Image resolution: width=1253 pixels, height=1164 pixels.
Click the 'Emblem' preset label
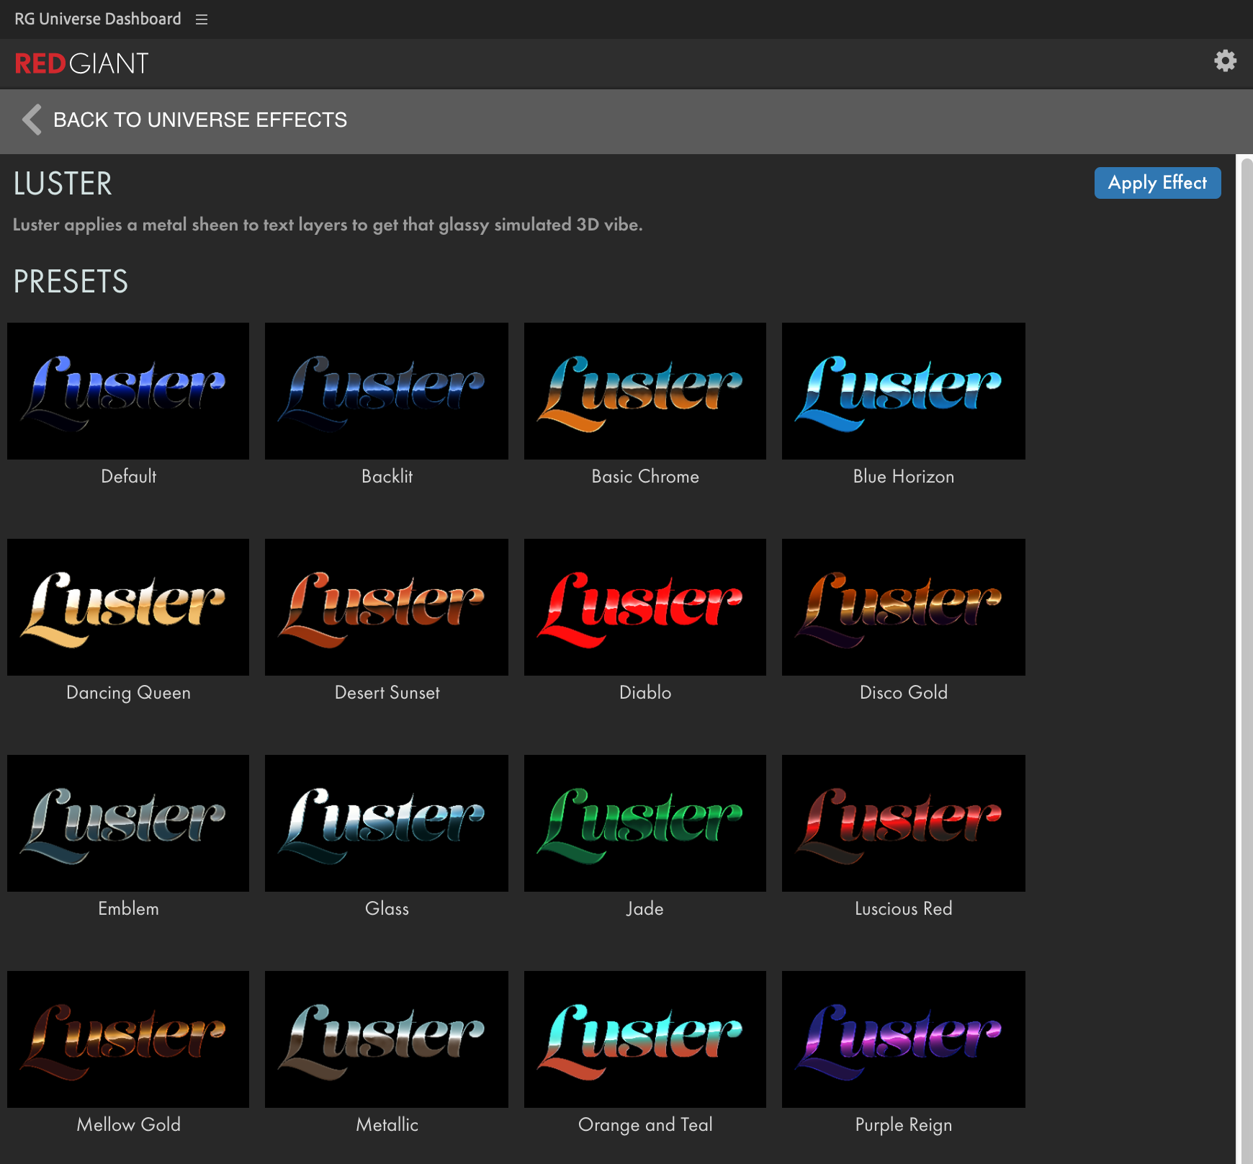128,908
